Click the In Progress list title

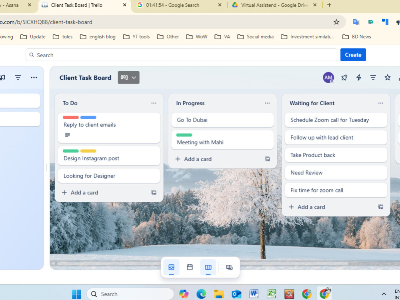190,103
